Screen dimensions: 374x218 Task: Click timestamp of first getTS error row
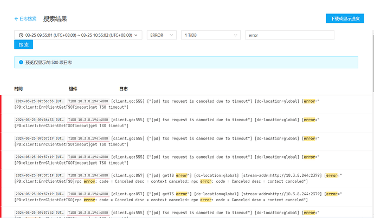[x=40, y=175]
